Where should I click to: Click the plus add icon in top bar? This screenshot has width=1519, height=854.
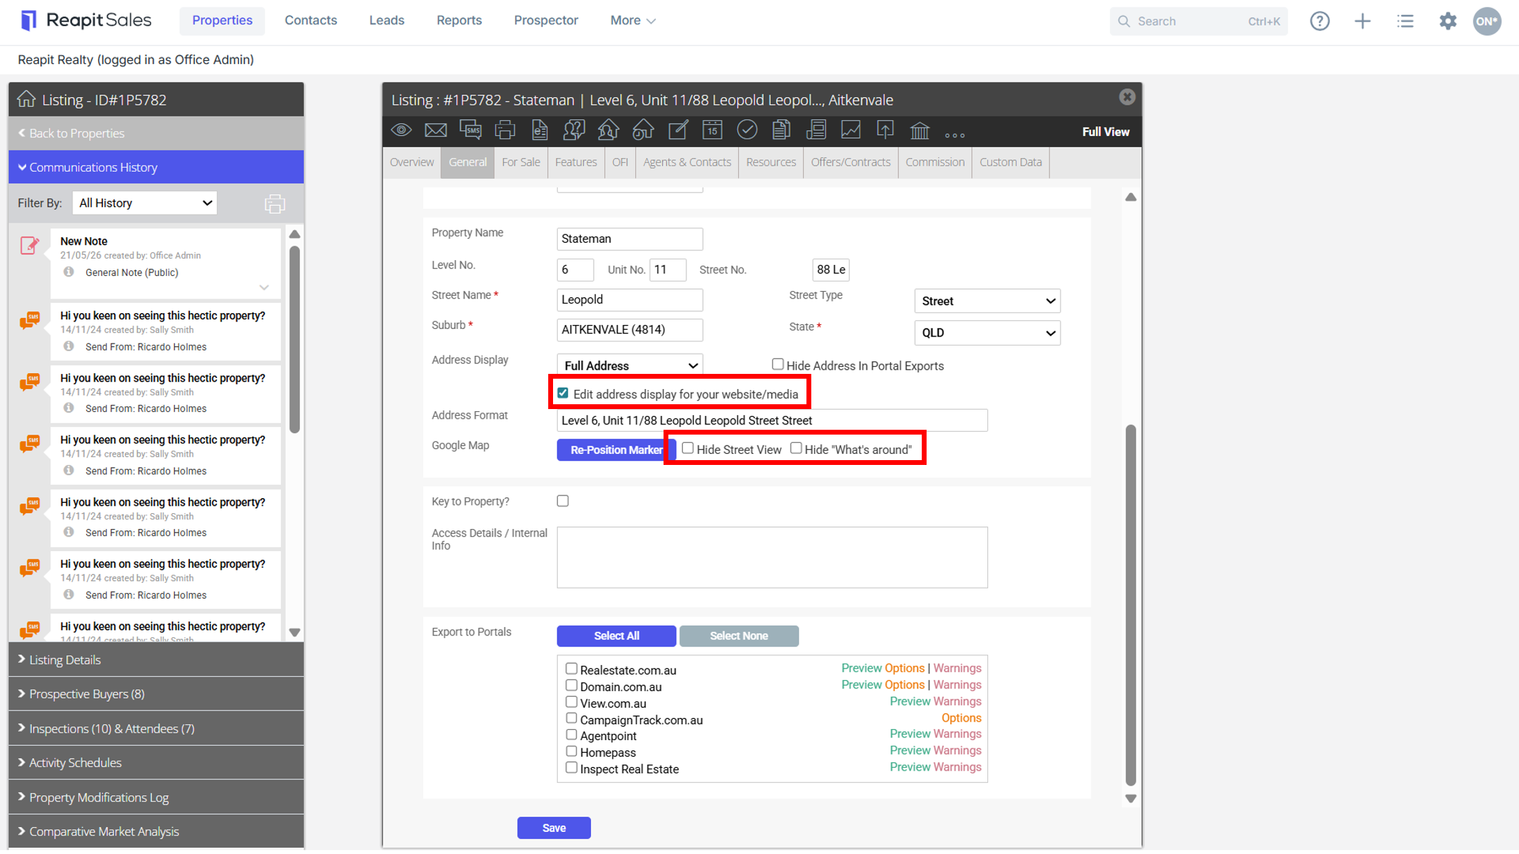click(x=1362, y=21)
